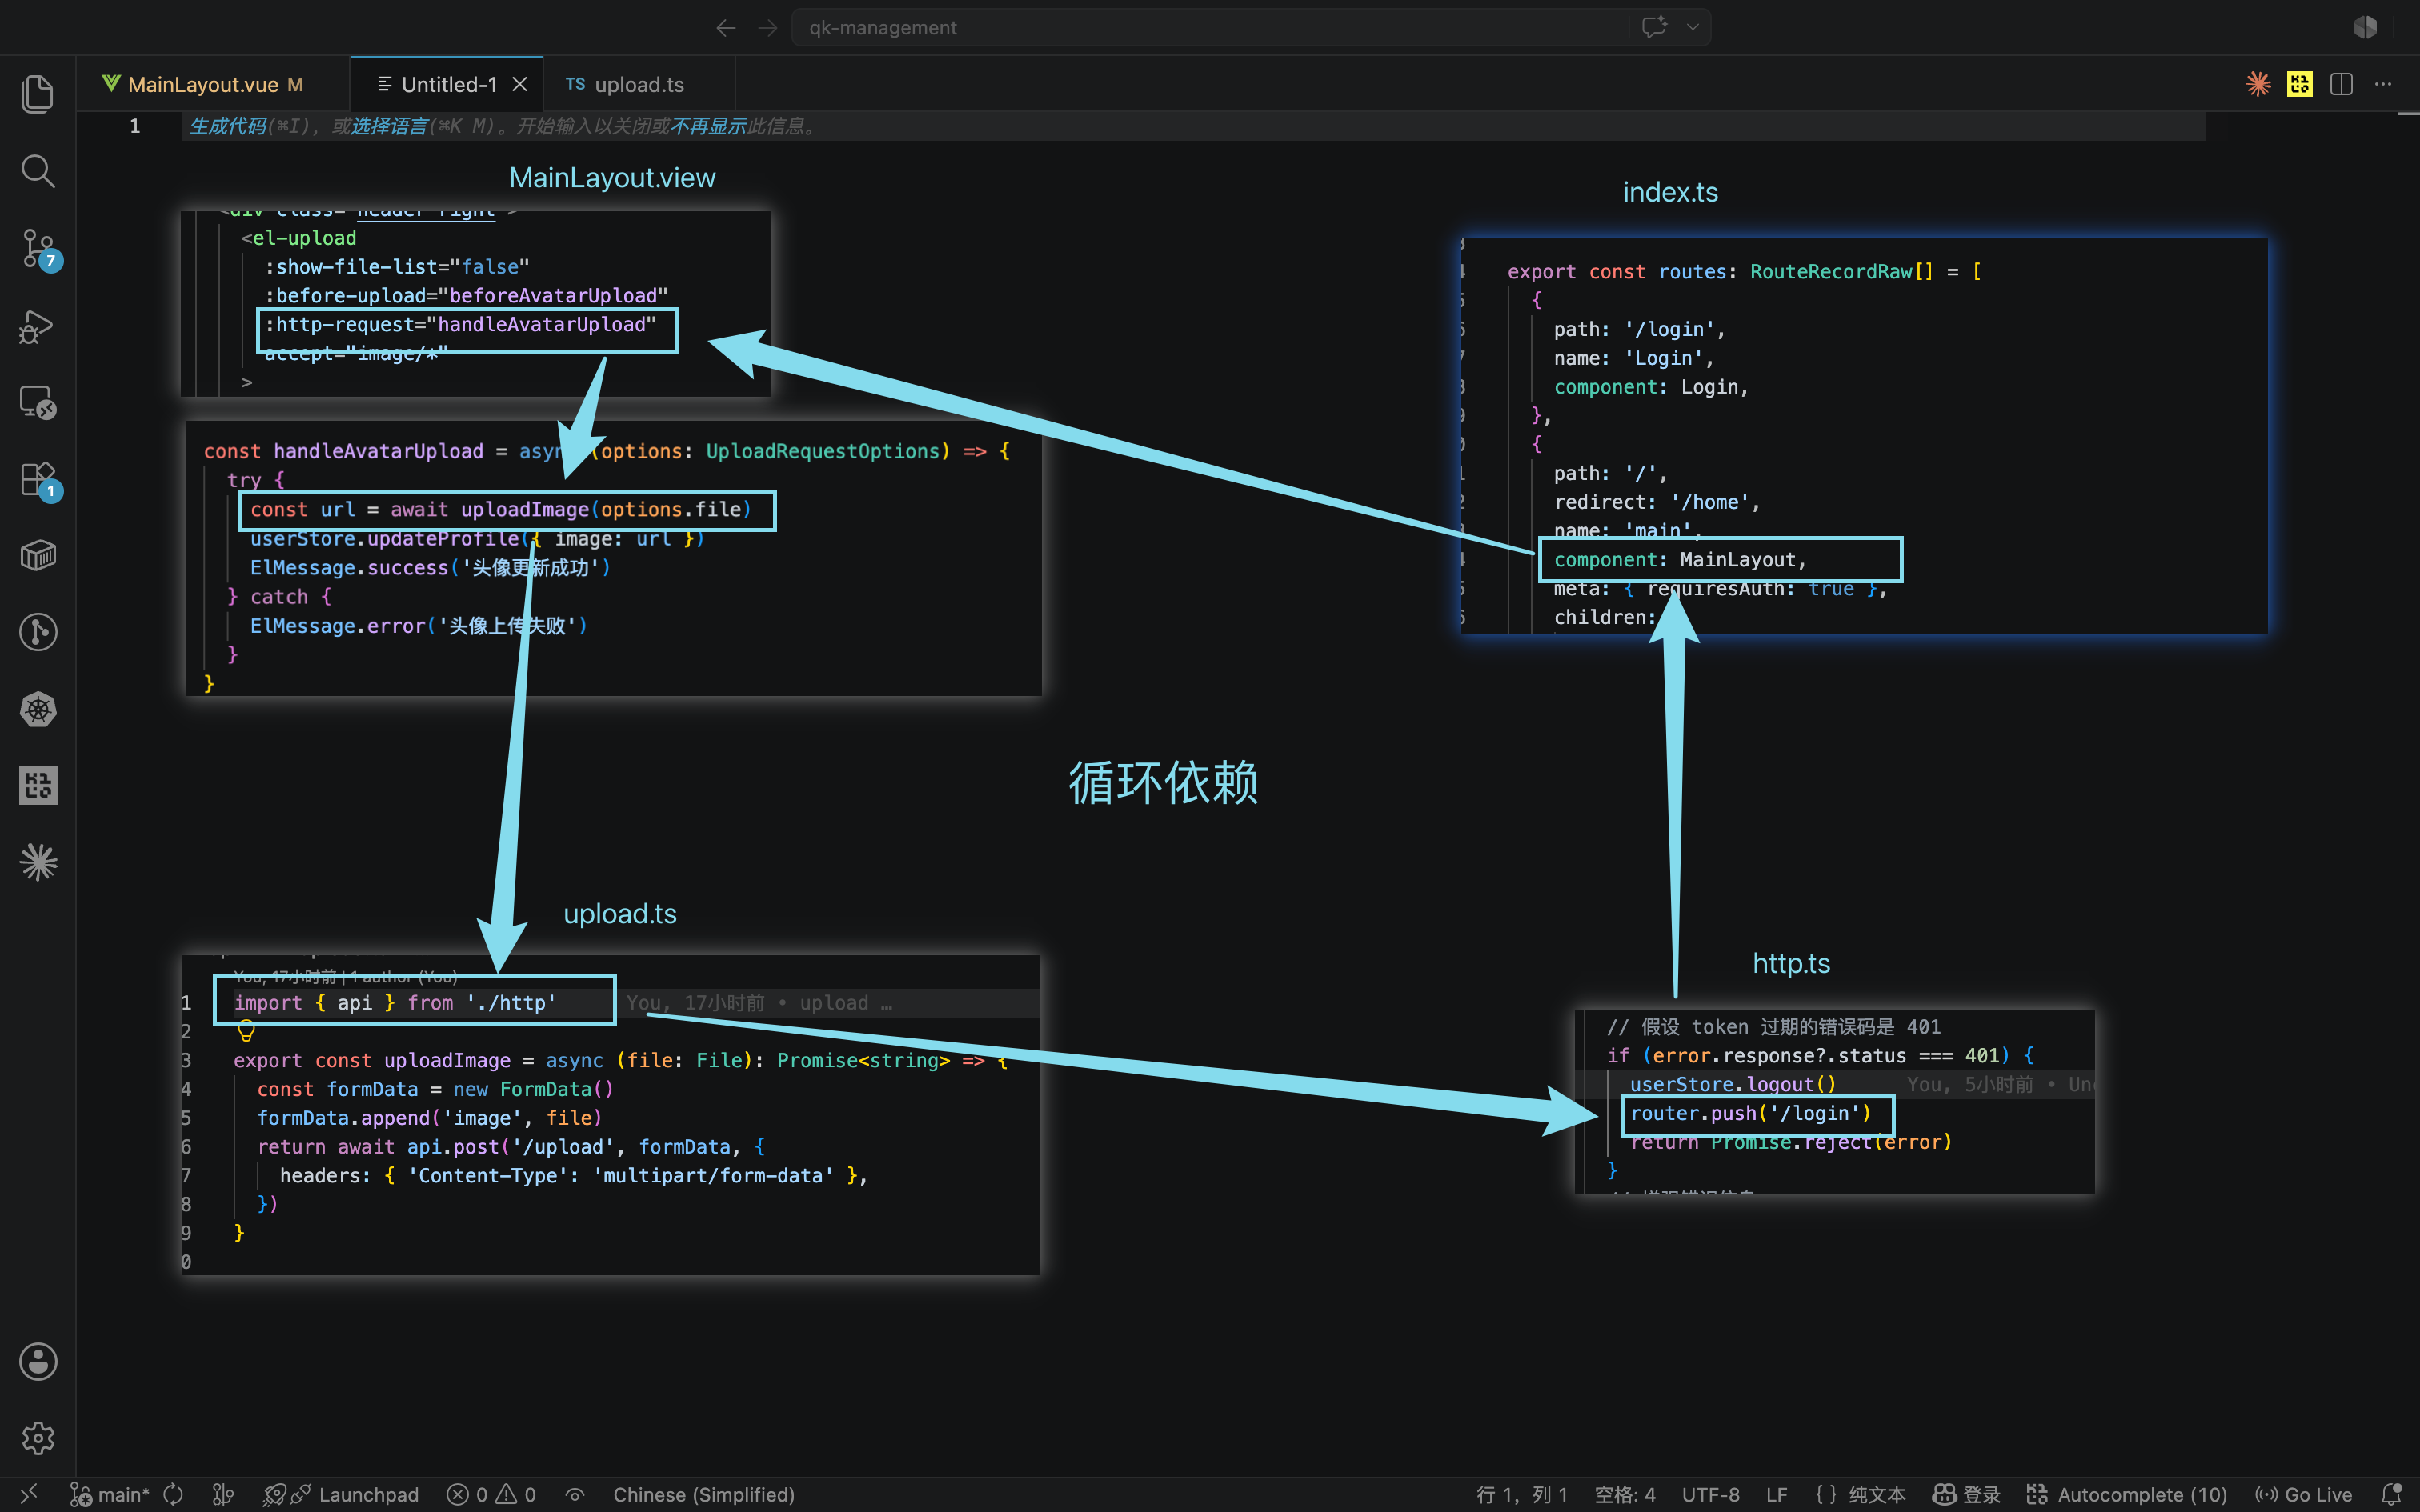Viewport: 2420px width, 1512px height.
Task: Open Accounts icon in activity bar
Action: (x=38, y=1361)
